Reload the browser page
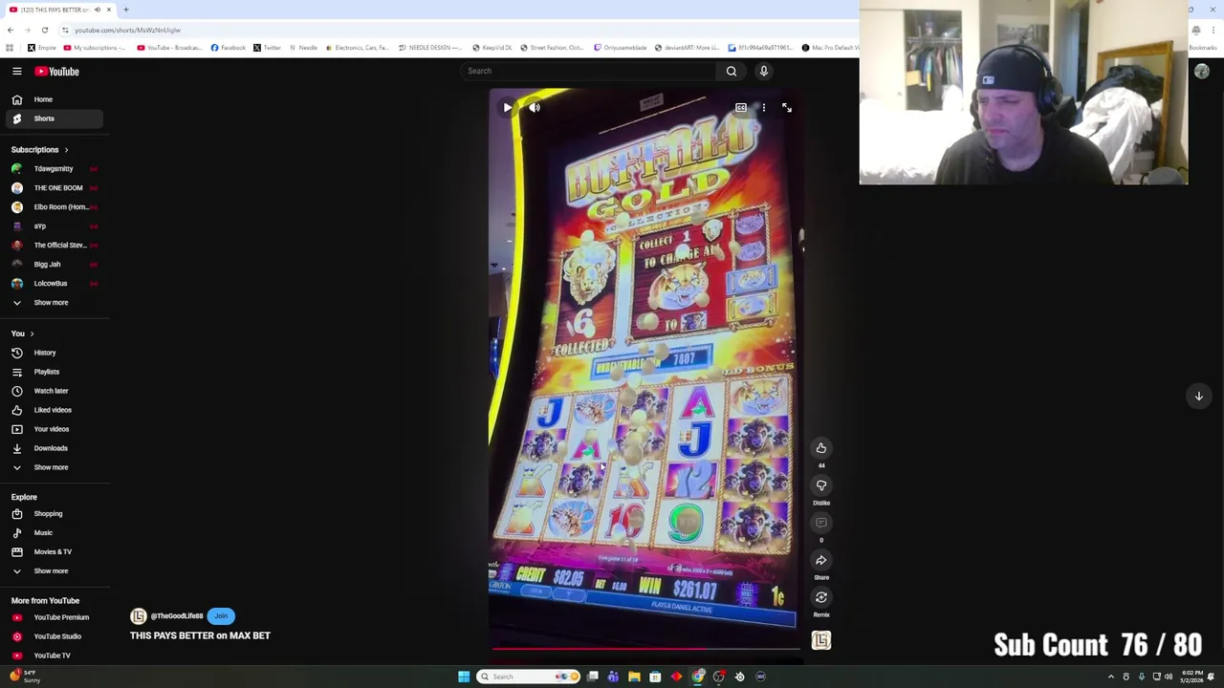This screenshot has width=1224, height=688. (x=44, y=30)
